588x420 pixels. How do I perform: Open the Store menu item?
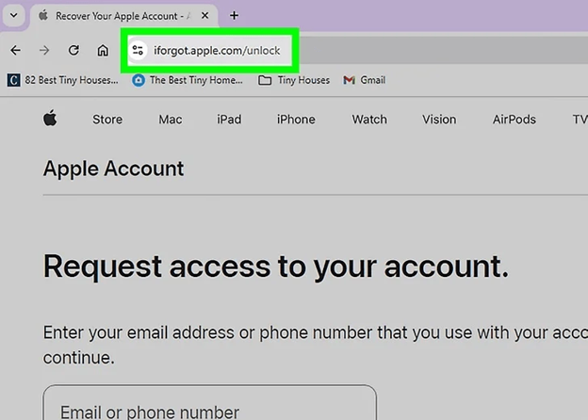tap(107, 120)
